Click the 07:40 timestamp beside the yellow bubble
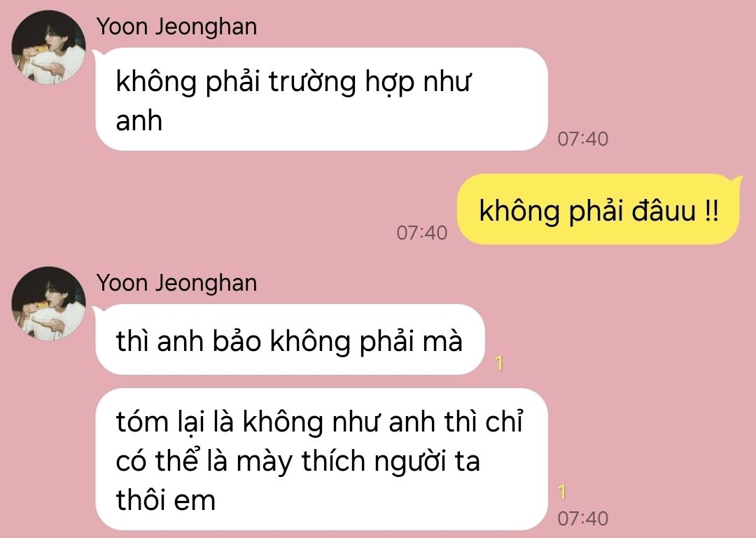The width and height of the screenshot is (756, 538). point(422,233)
